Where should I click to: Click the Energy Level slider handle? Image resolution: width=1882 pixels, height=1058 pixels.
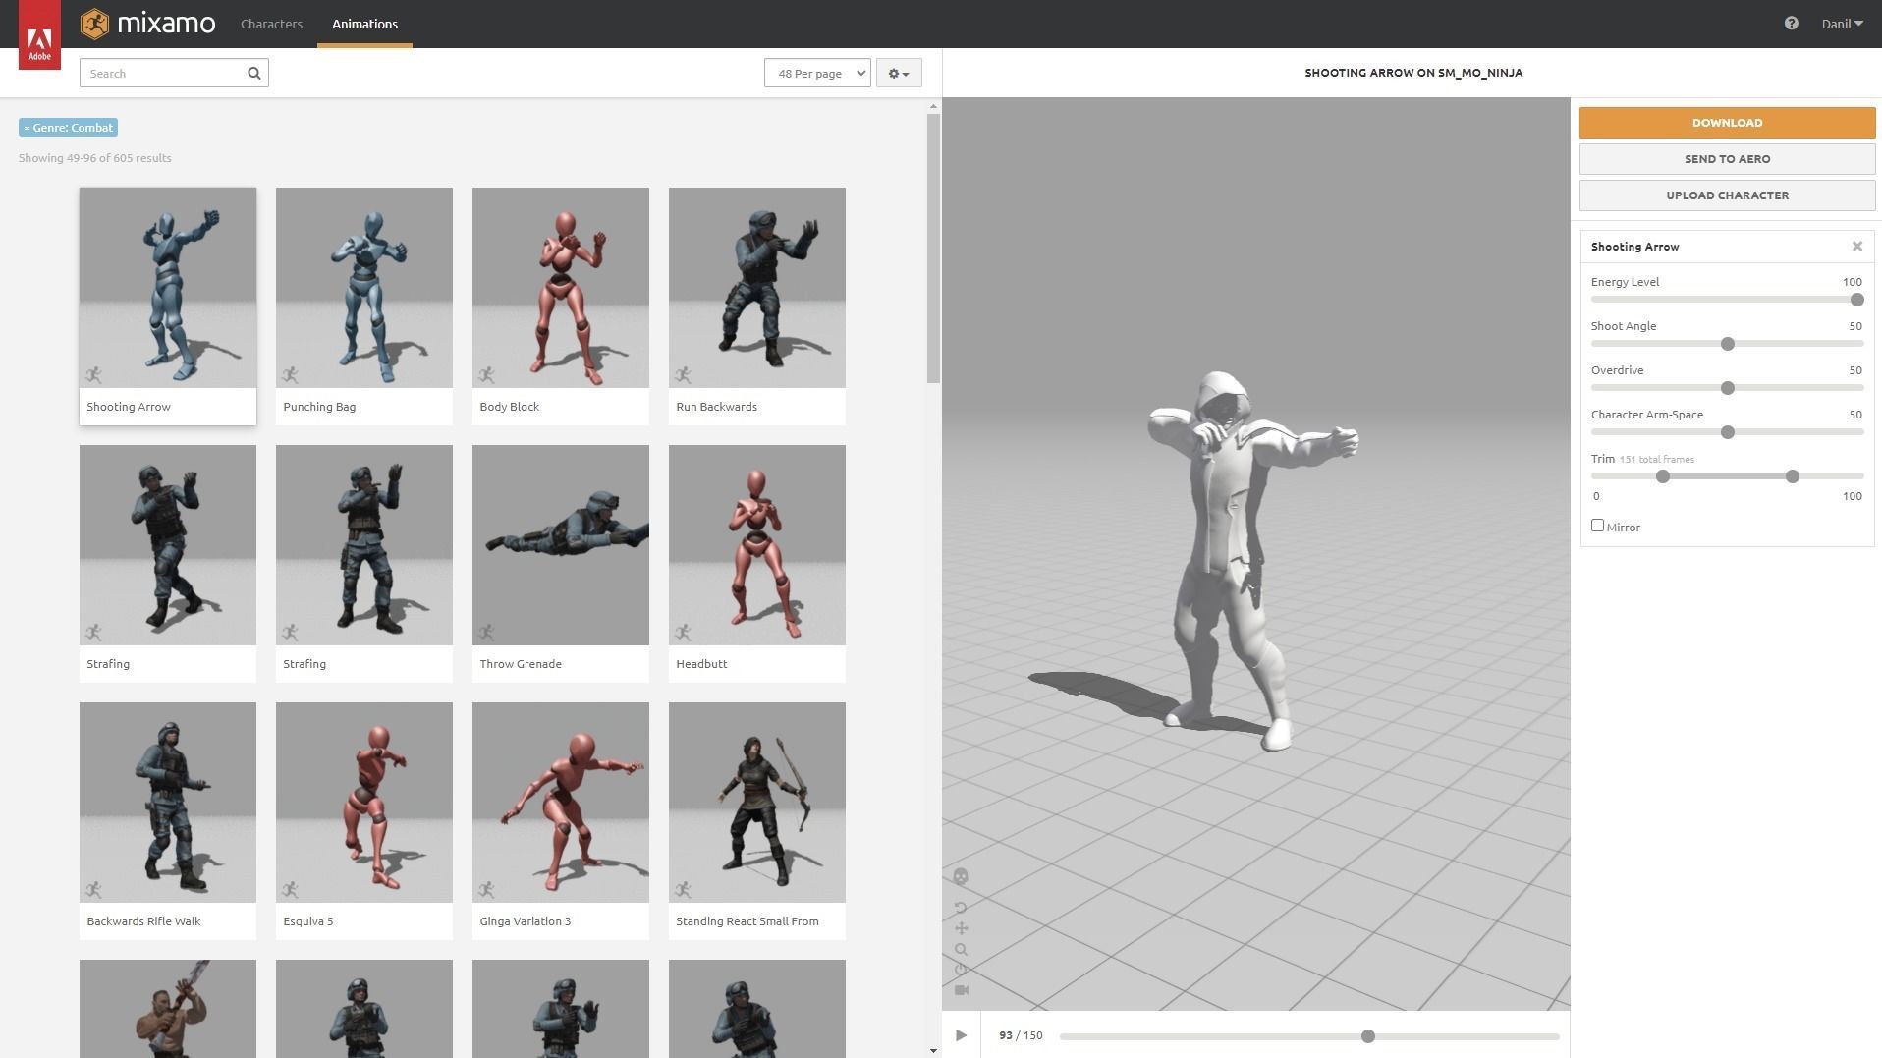[1856, 300]
